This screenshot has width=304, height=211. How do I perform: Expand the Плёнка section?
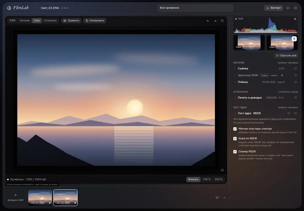coord(235,82)
